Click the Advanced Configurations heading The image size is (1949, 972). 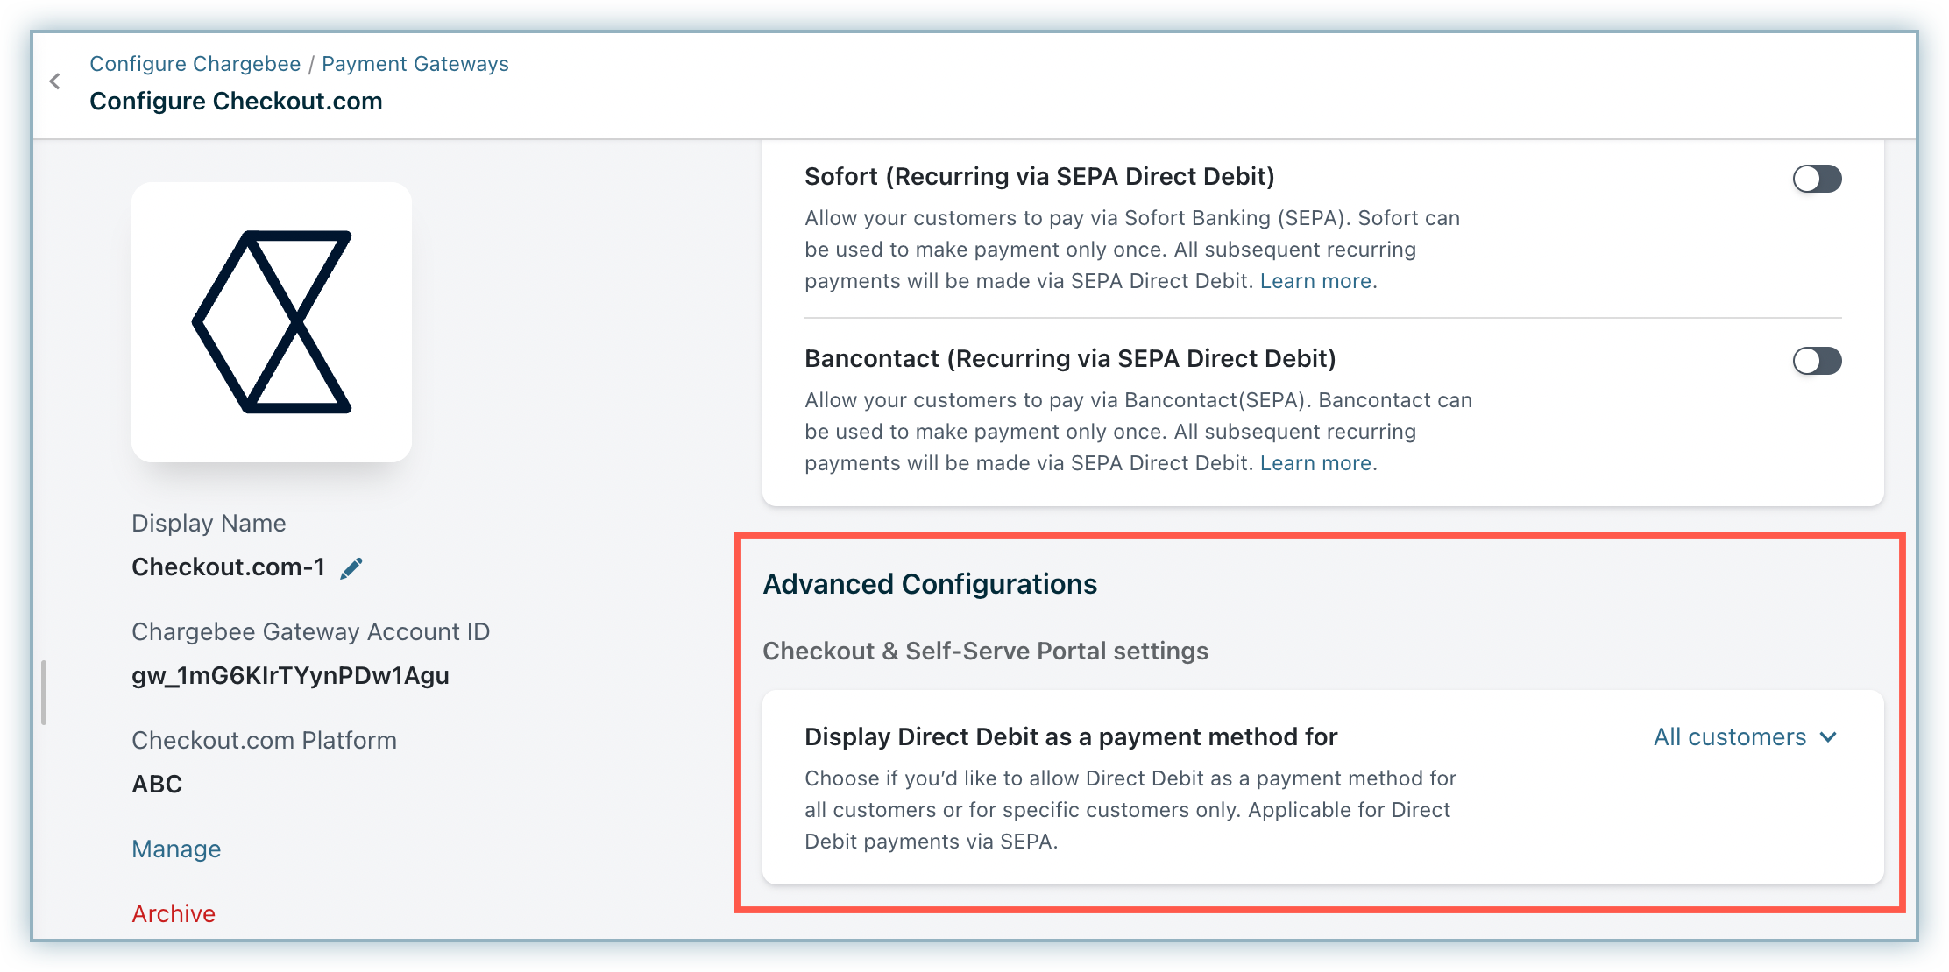pos(930,584)
